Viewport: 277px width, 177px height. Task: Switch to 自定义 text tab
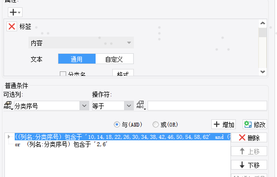[x=114, y=59]
